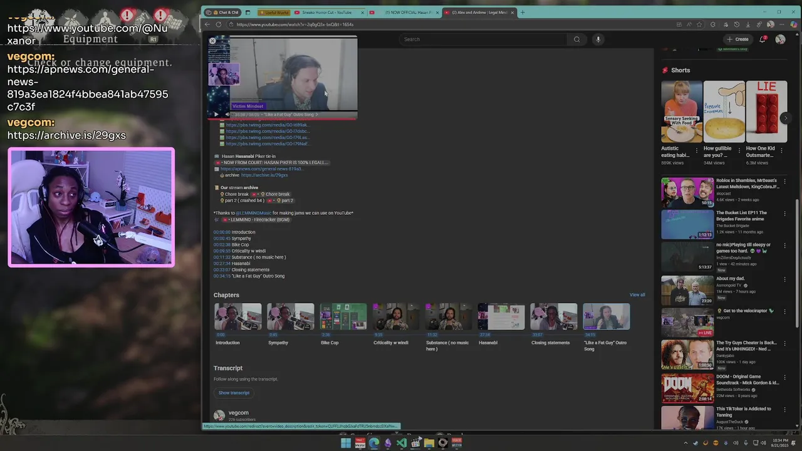This screenshot has width=802, height=451.
Task: Show next Shorts with right arrow
Action: [786, 118]
